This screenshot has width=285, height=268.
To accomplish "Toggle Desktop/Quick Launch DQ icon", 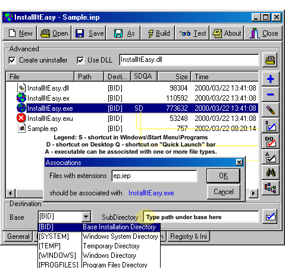I will click(270, 141).
